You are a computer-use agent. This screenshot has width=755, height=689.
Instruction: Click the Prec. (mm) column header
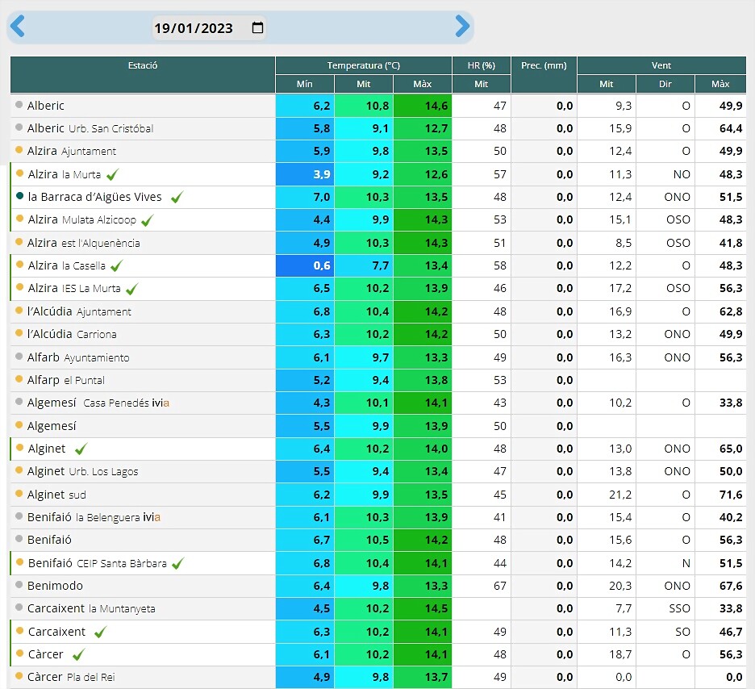tap(544, 75)
